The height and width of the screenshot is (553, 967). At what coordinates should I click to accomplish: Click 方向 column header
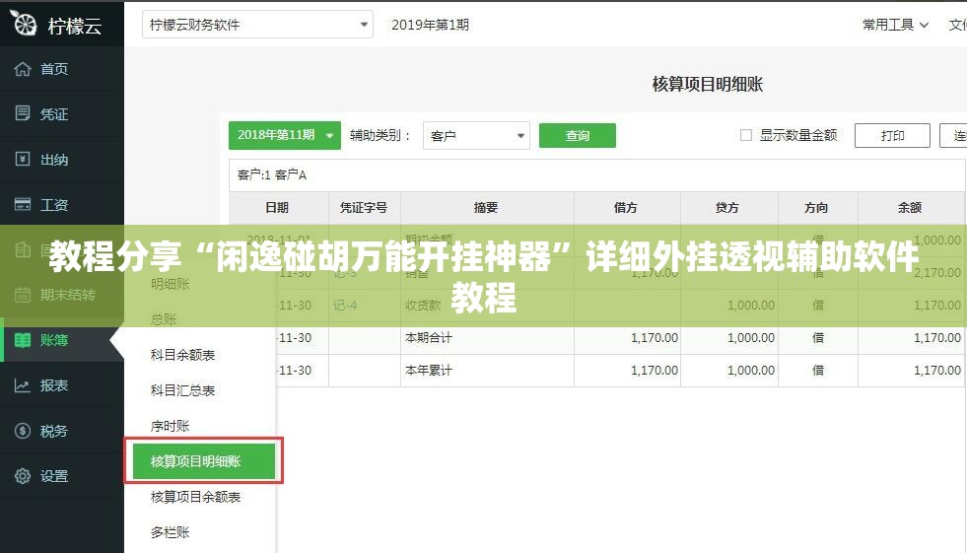click(x=816, y=208)
